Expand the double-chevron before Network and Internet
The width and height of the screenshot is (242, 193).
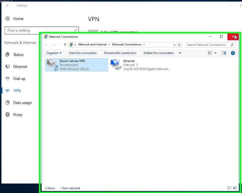pos(75,45)
